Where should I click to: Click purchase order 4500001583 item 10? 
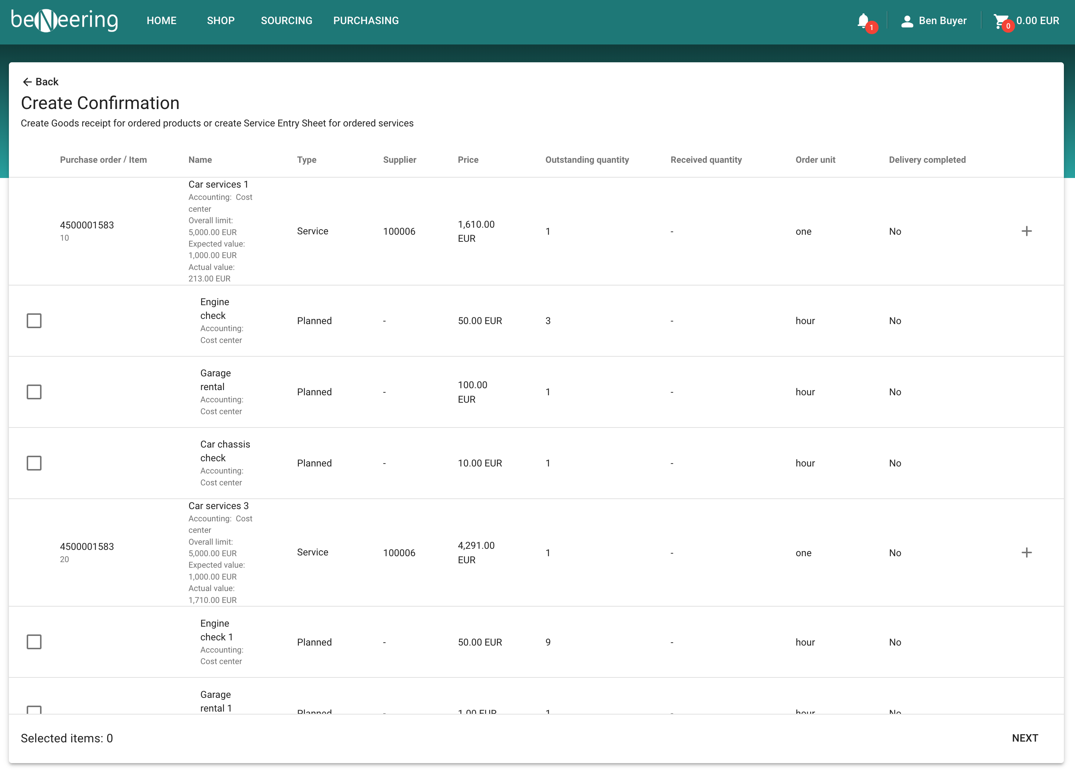pos(87,225)
